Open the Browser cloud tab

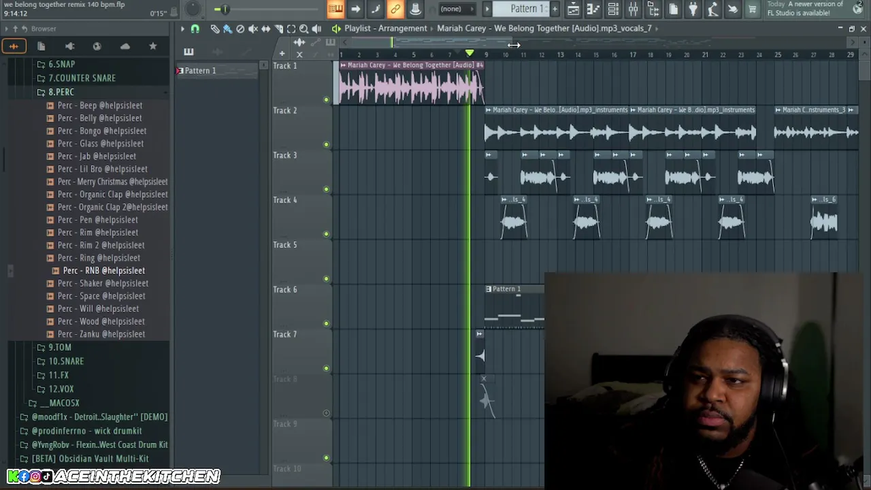click(125, 46)
